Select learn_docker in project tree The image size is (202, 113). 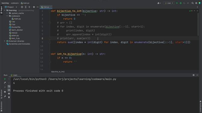coord(16,30)
